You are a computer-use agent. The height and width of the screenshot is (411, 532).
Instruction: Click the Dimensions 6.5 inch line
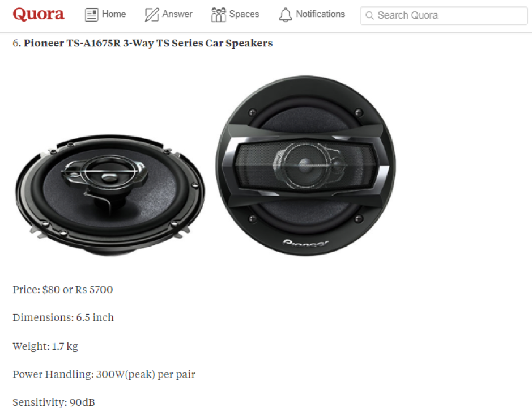(63, 317)
